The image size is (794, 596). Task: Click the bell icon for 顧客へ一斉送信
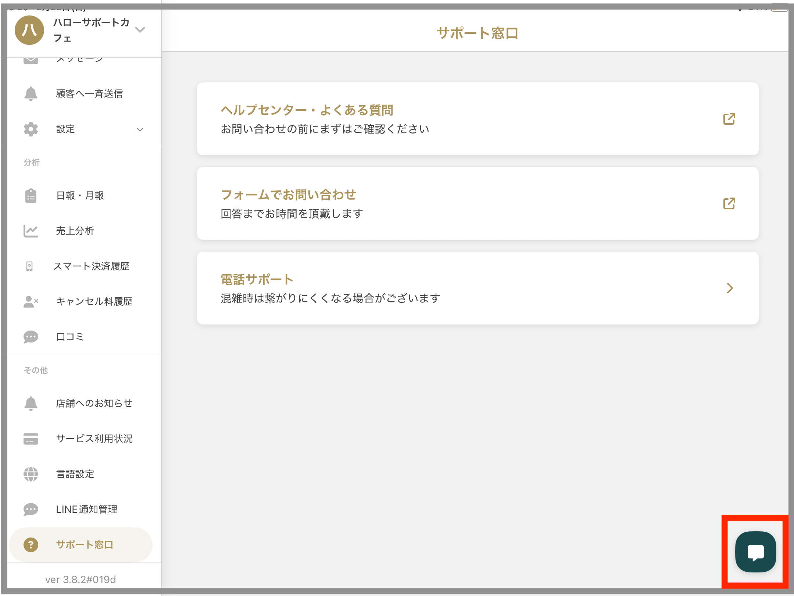[31, 94]
